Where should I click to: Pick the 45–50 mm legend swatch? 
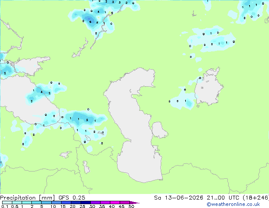(x=125, y=202)
